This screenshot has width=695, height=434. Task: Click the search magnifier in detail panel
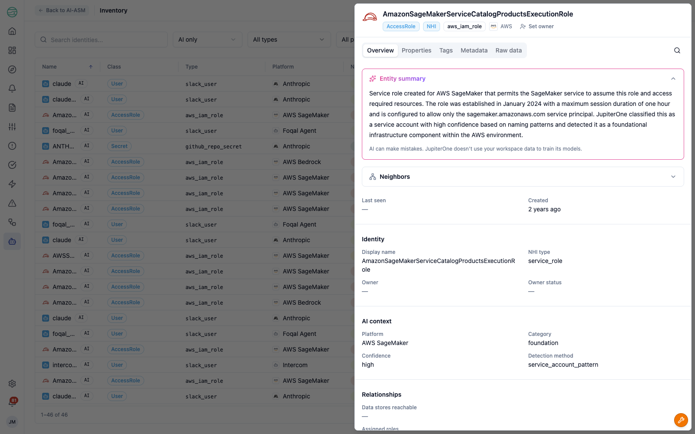[677, 50]
